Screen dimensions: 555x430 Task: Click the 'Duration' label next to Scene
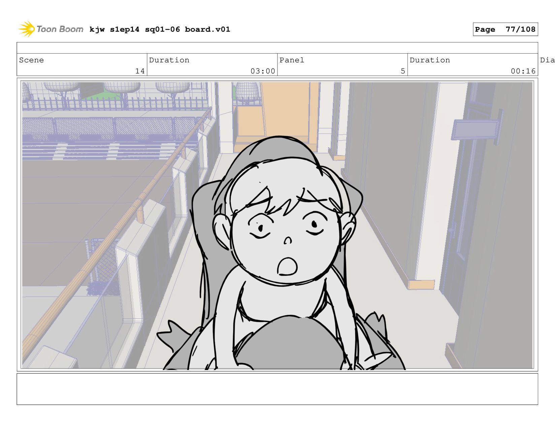click(x=169, y=60)
